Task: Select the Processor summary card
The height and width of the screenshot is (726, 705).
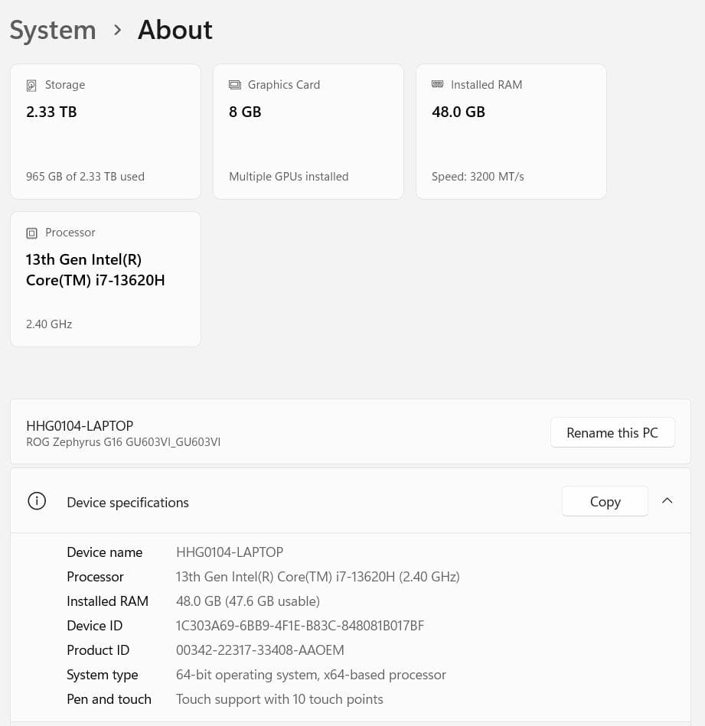Action: 105,278
